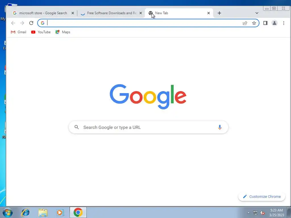Close the Free Software Downloads tab

tap(141, 13)
